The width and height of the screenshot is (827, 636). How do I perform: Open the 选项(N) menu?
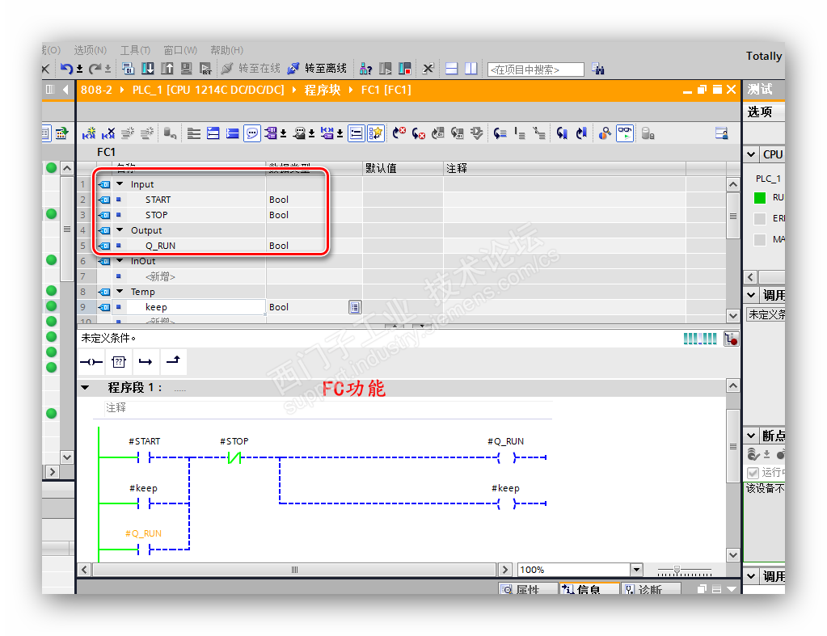91,50
